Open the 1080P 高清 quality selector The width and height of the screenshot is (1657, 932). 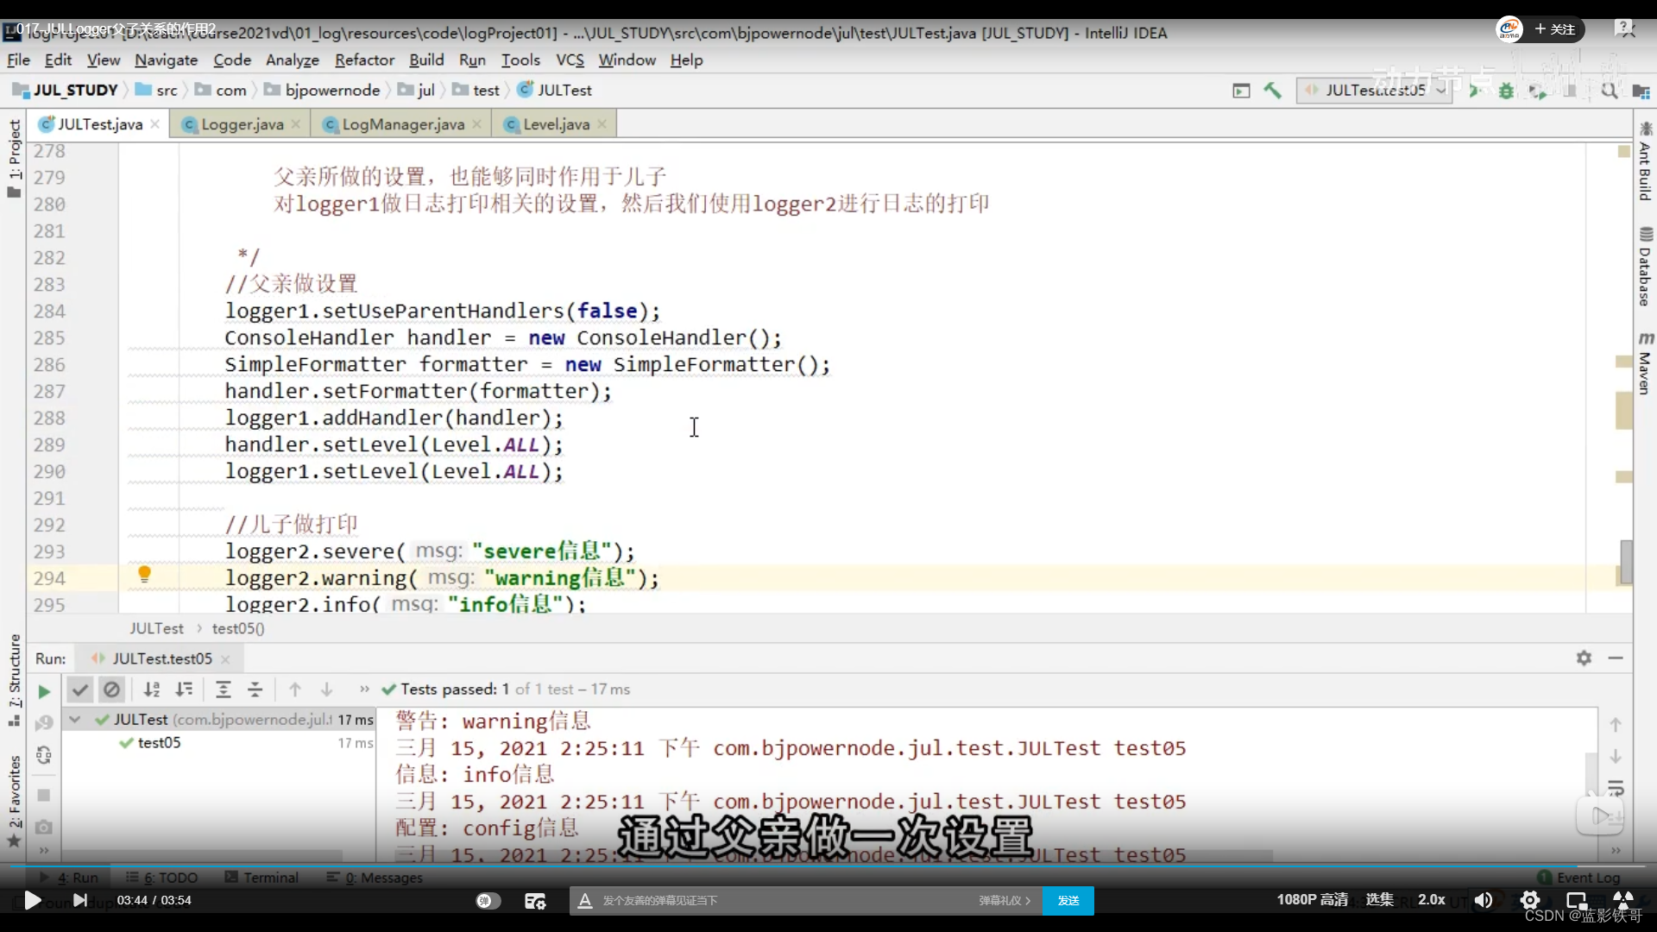coord(1312,899)
